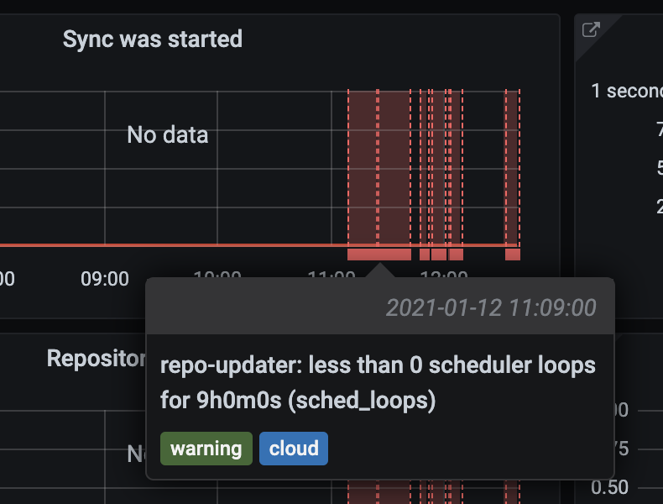
Task: Click the 0.50 y-axis label
Action: point(609,487)
